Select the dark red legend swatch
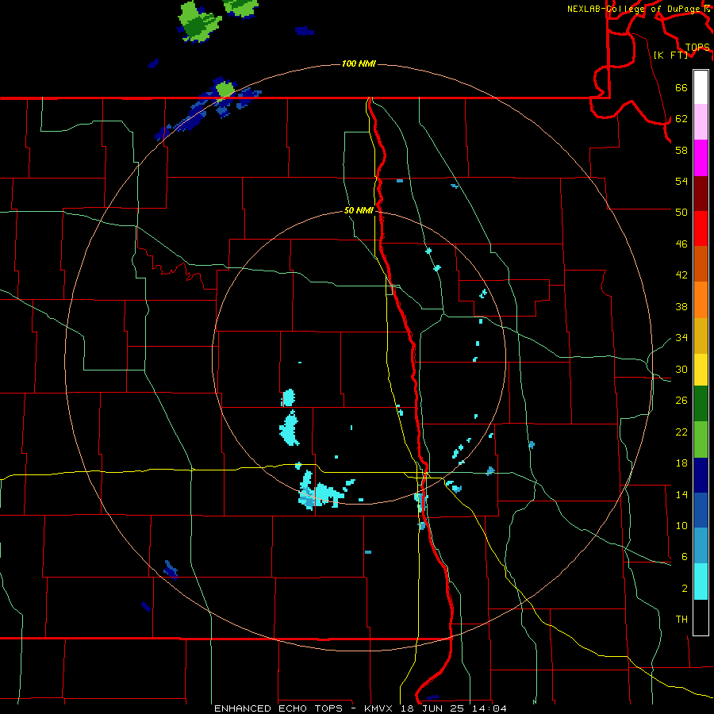 click(x=701, y=193)
